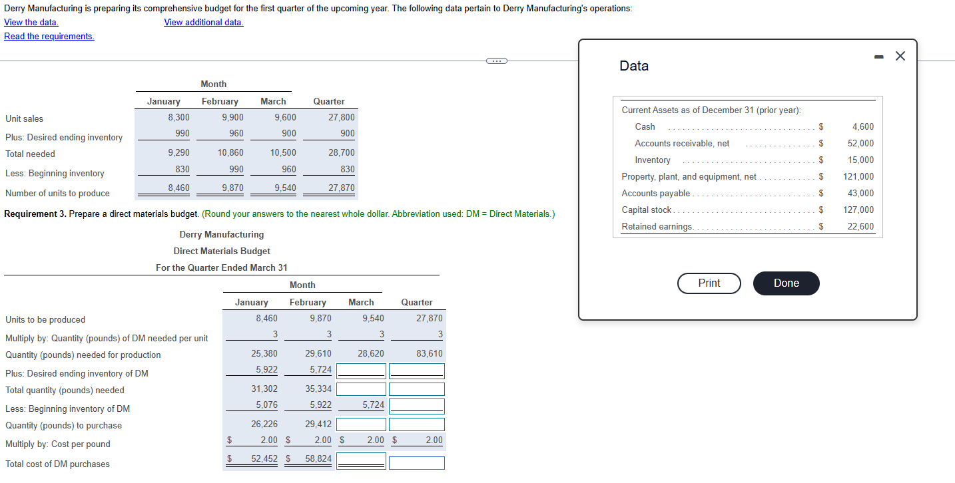This screenshot has height=483, width=955.
Task: Select Inventory value 15,000
Action: 860,160
